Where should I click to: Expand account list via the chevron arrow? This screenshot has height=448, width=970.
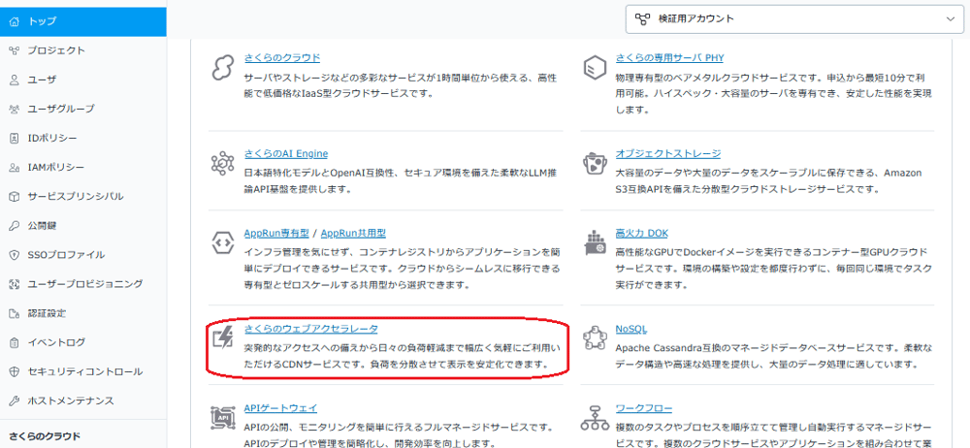click(951, 19)
